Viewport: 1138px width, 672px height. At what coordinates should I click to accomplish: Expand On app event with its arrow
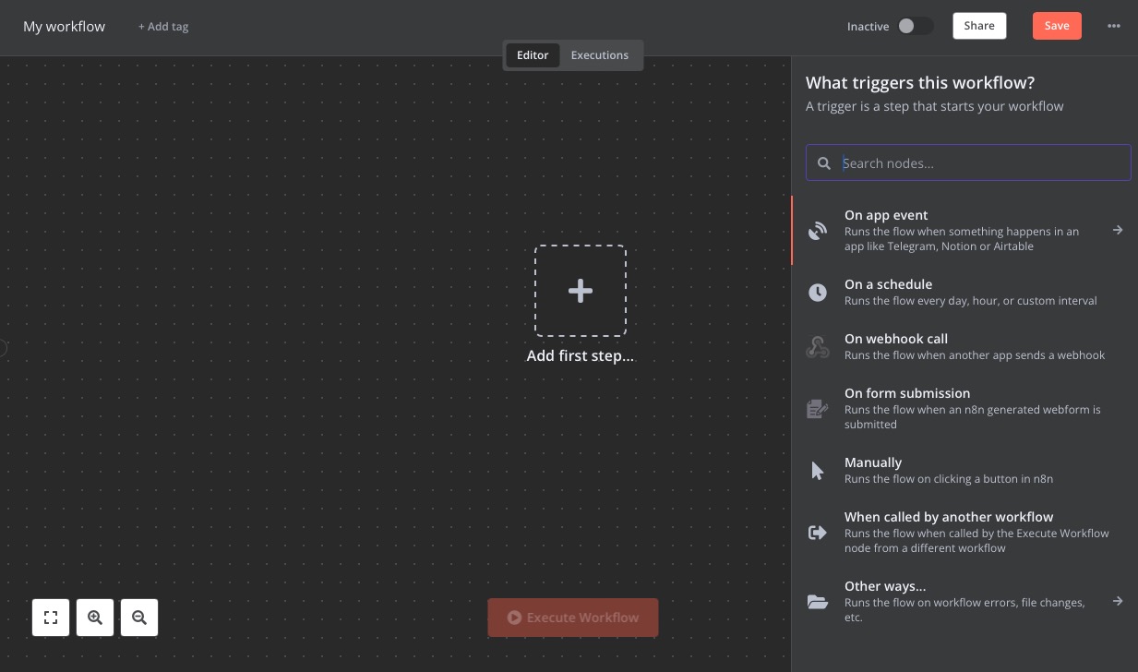coord(1118,230)
